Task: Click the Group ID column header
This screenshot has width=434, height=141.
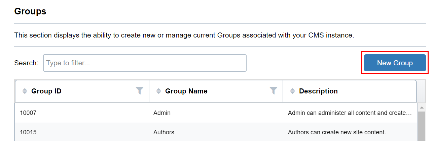Action: (x=82, y=91)
